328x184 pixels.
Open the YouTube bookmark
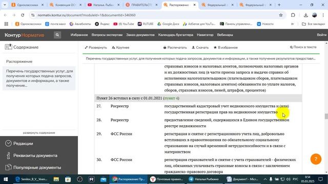[x=124, y=24]
